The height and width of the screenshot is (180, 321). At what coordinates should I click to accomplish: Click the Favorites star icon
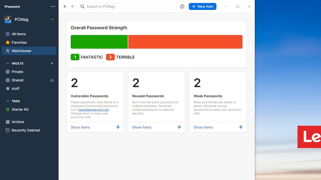click(8, 42)
